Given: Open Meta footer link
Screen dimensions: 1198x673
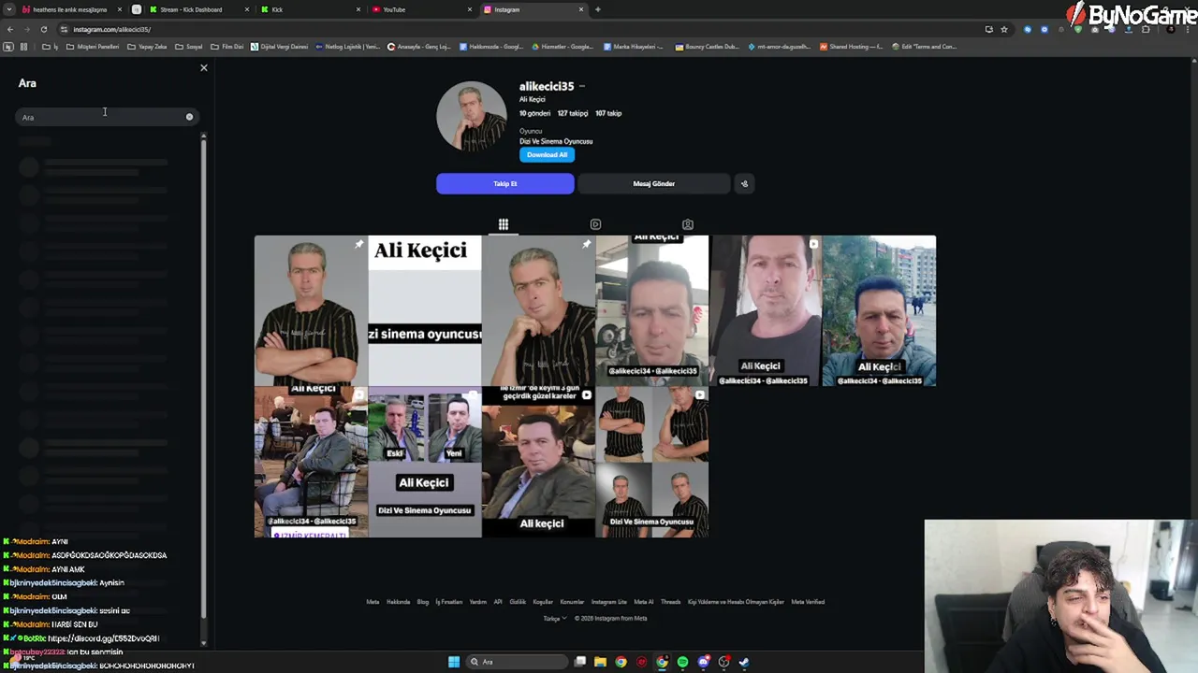Looking at the screenshot, I should 373,602.
